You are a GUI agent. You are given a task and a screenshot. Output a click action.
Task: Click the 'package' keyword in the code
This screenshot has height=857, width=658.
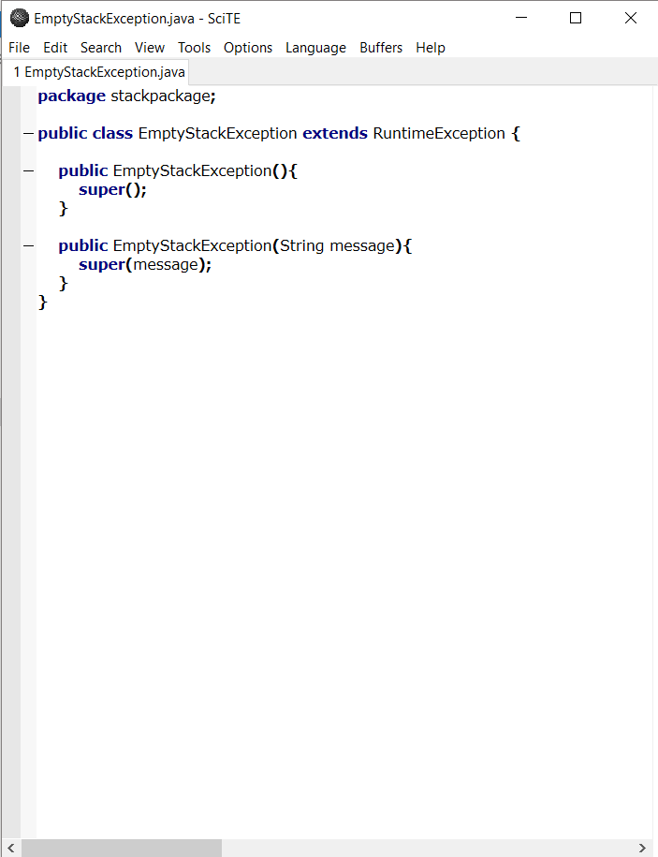coord(71,96)
